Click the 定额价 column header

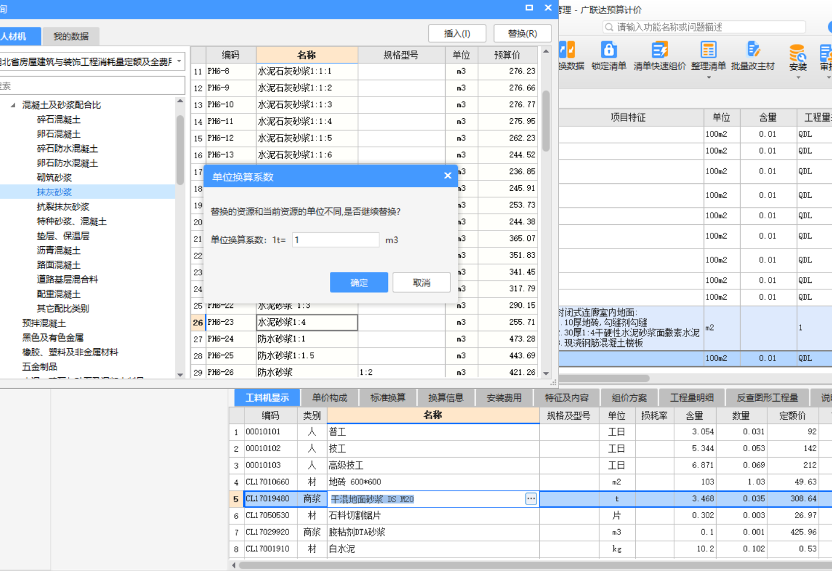[792, 416]
